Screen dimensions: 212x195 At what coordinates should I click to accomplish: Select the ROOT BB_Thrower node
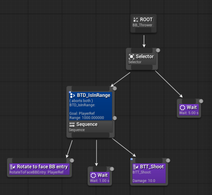[x=143, y=24]
